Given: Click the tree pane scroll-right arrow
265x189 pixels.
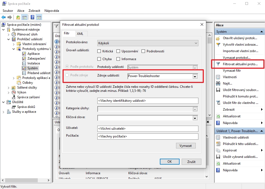Looking at the screenshot, I should 48,180.
